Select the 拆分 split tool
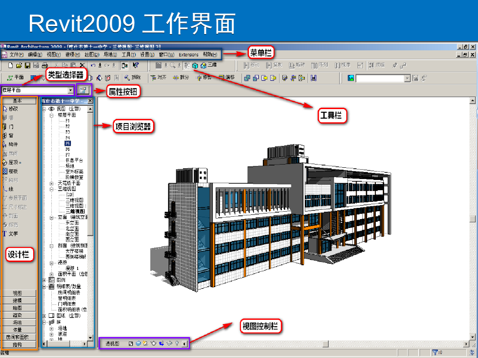 pyautogui.click(x=181, y=78)
